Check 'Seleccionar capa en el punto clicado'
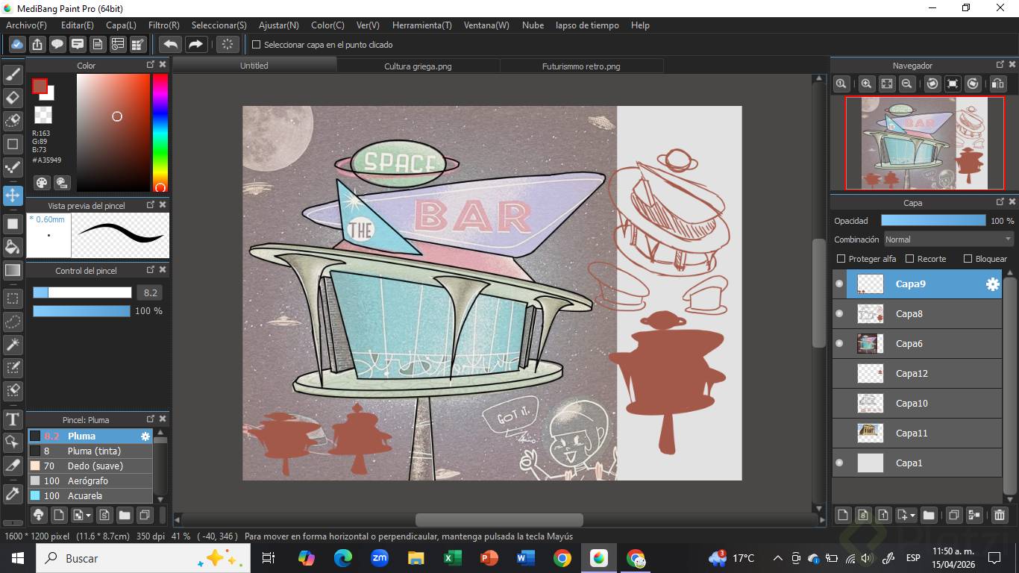This screenshot has width=1019, height=573. (x=257, y=45)
